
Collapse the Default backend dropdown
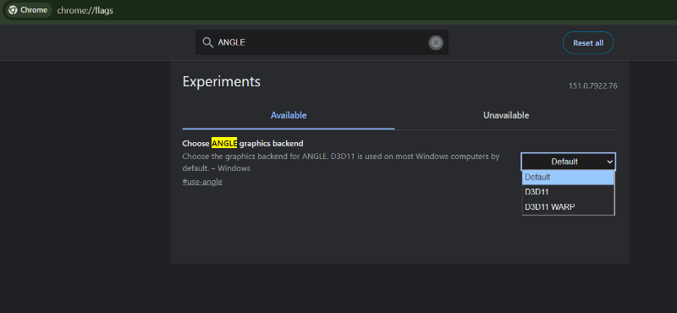(x=568, y=162)
